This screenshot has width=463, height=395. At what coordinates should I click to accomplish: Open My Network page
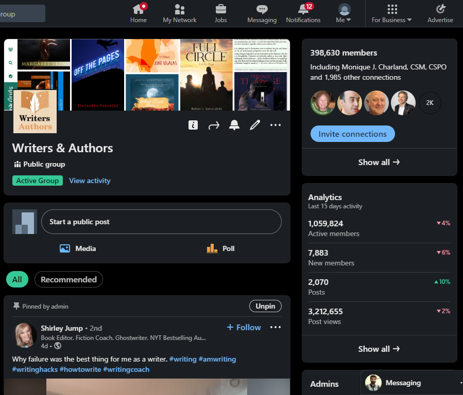tap(180, 13)
